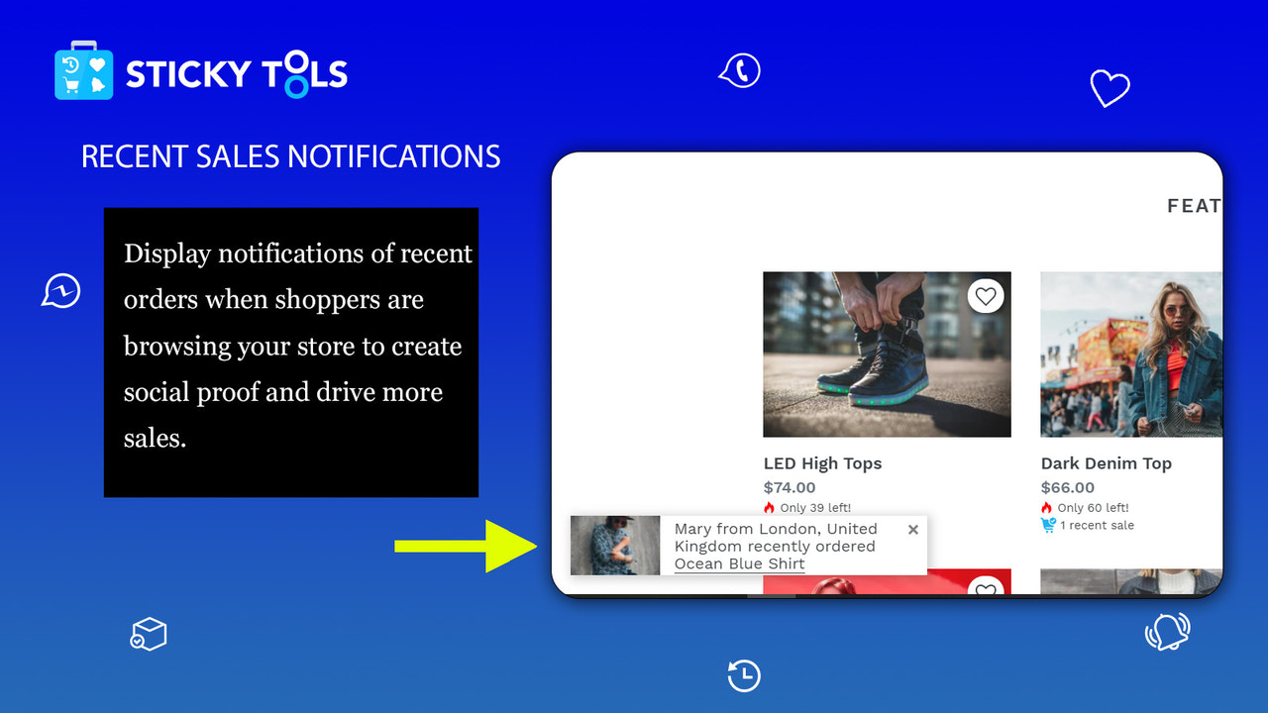The width and height of the screenshot is (1268, 713).
Task: Click the $74.00 price
Action: [790, 487]
